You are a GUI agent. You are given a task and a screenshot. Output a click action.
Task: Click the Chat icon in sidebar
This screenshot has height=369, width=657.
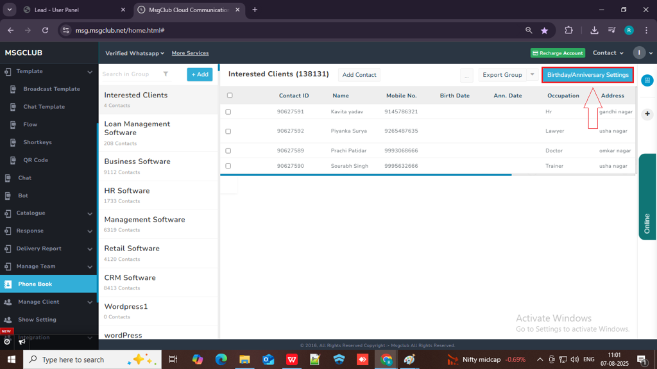[x=8, y=178]
